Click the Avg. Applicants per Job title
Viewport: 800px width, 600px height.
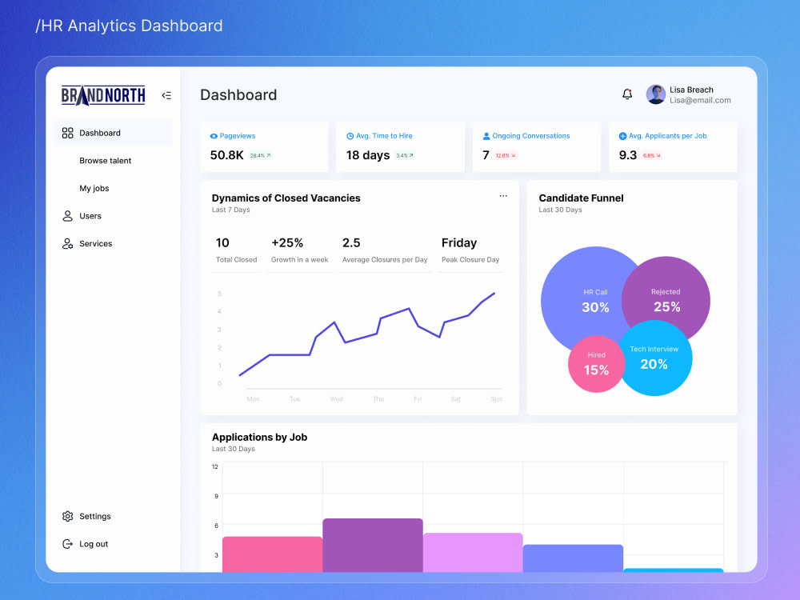coord(667,136)
